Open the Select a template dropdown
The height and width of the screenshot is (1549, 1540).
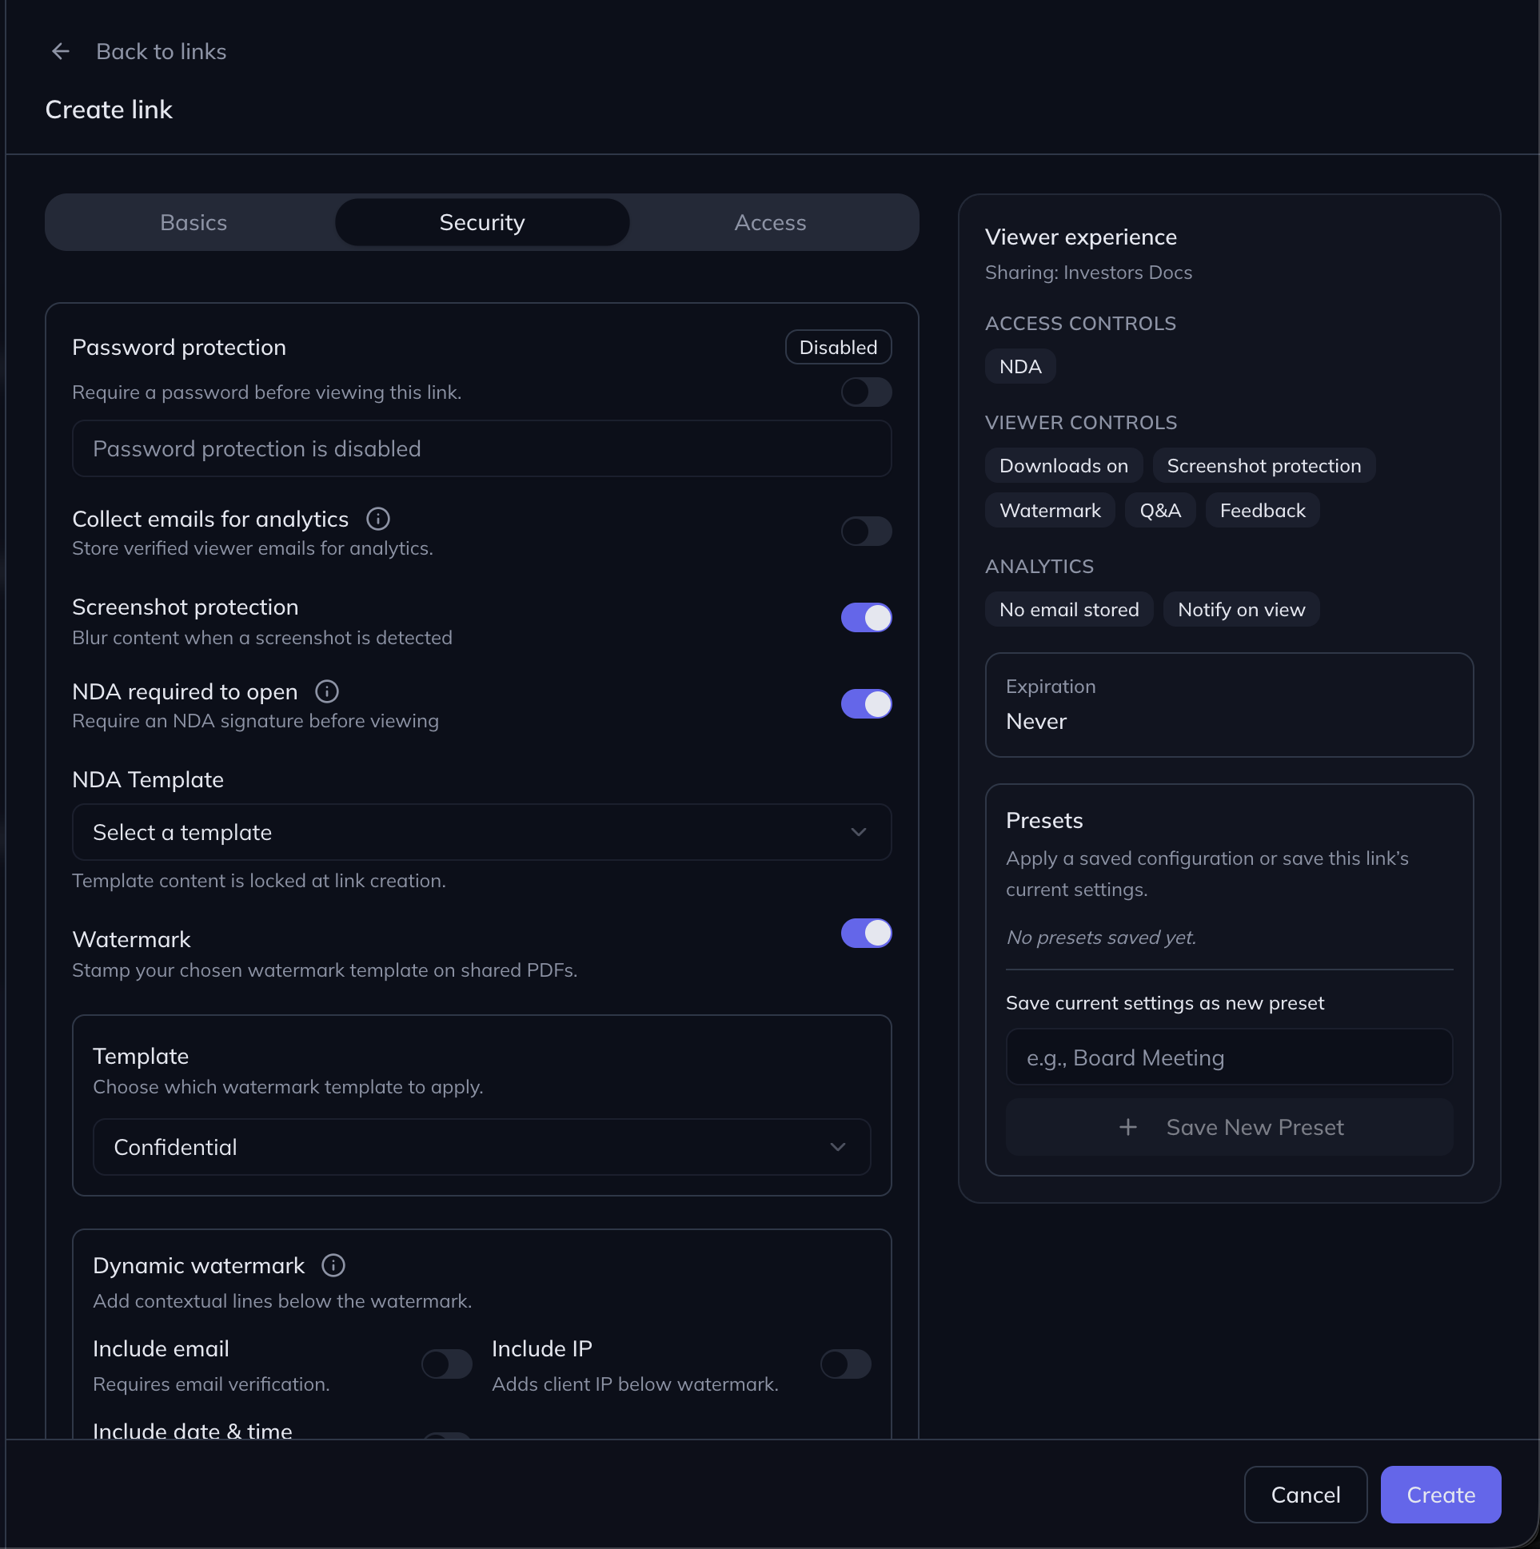[481, 832]
